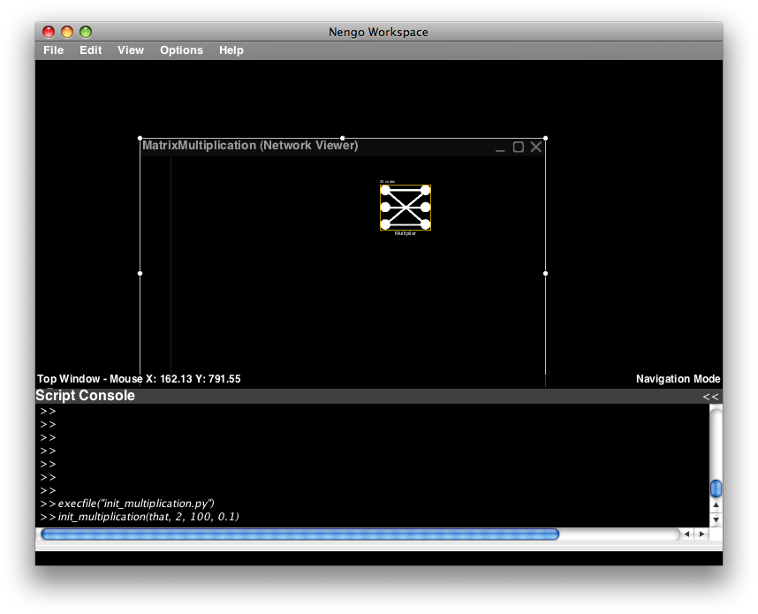
Task: Open the Options menu
Action: pos(181,50)
